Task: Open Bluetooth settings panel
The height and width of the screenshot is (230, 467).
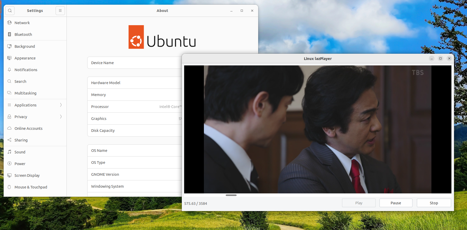Action: pyautogui.click(x=35, y=34)
